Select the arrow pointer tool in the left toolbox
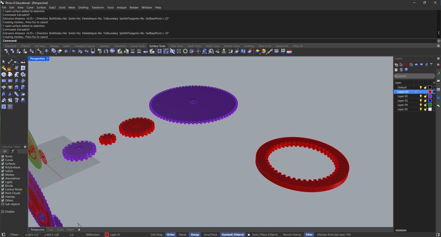This screenshot has width=441, height=237. click(x=4, y=61)
